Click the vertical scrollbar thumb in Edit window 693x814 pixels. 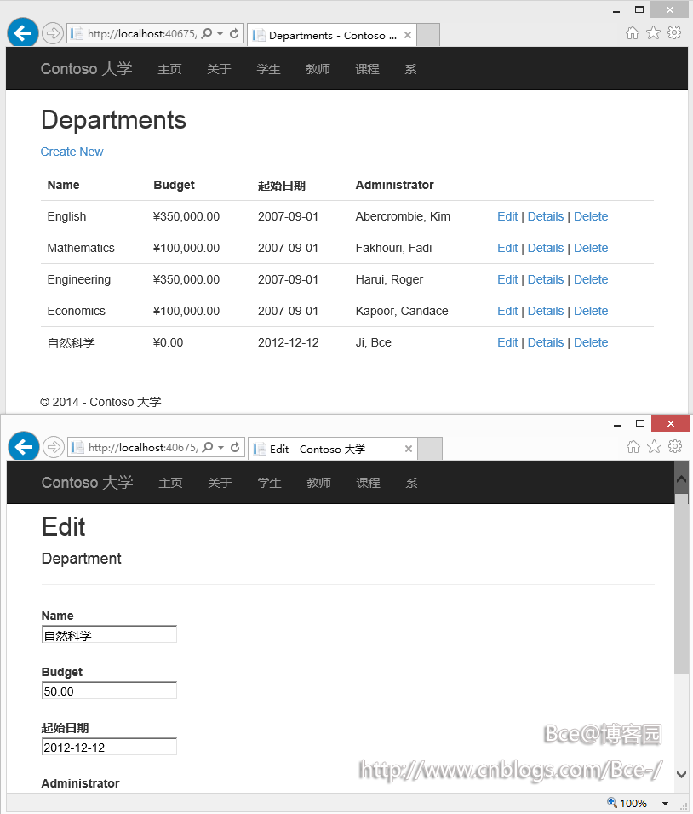pos(682,584)
